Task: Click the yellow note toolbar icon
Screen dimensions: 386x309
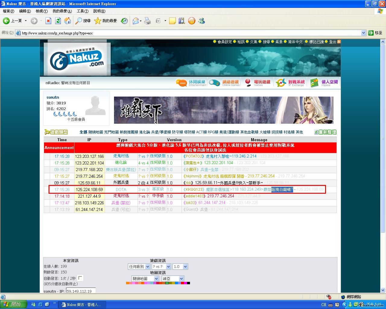Action: (172, 21)
